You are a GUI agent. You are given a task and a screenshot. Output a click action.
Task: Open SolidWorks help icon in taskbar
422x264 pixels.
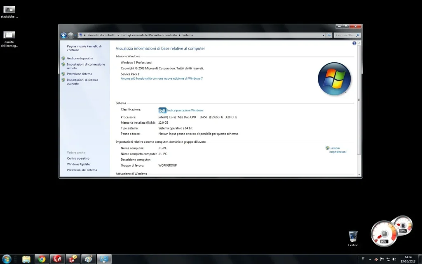73,259
